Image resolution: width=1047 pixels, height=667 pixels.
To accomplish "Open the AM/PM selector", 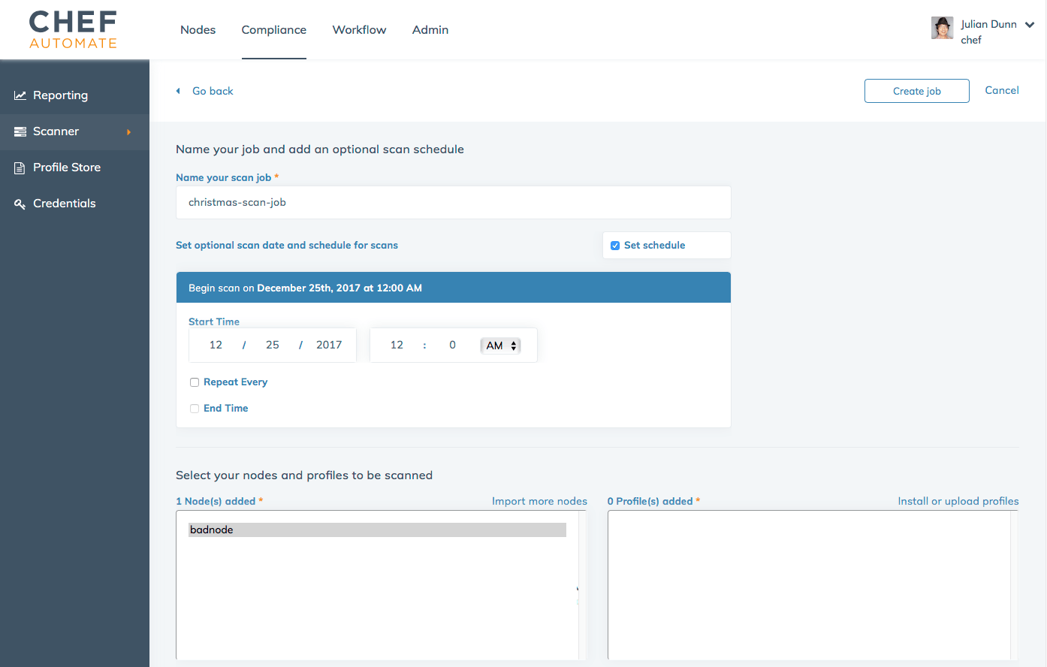I will pos(499,345).
